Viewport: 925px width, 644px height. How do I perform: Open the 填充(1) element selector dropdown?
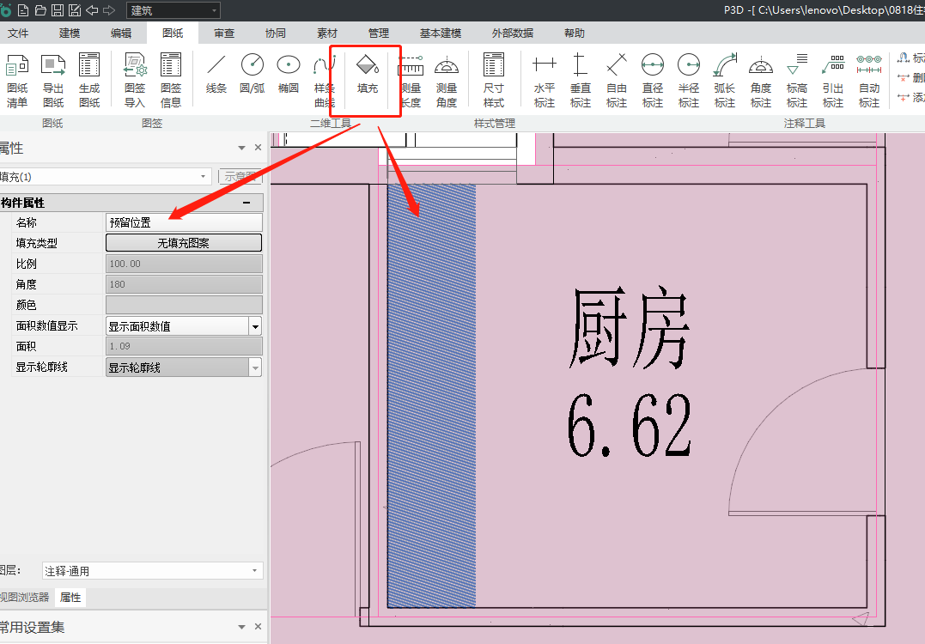pos(204,177)
